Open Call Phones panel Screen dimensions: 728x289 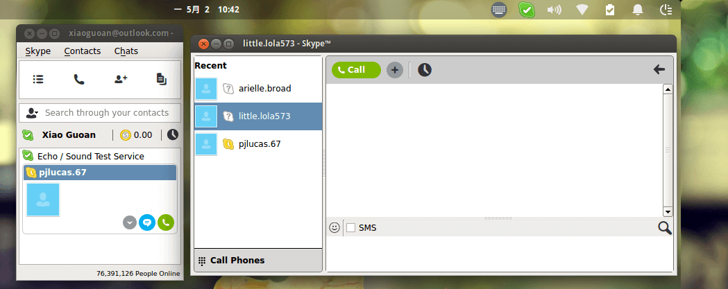click(258, 261)
